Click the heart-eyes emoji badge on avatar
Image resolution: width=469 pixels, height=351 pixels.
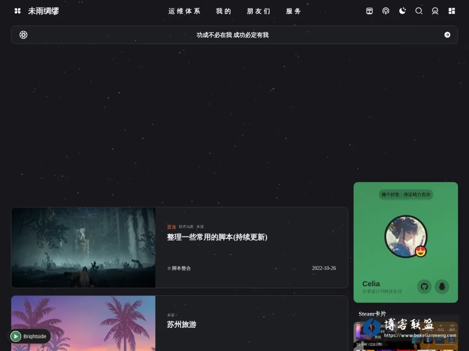[x=421, y=252]
